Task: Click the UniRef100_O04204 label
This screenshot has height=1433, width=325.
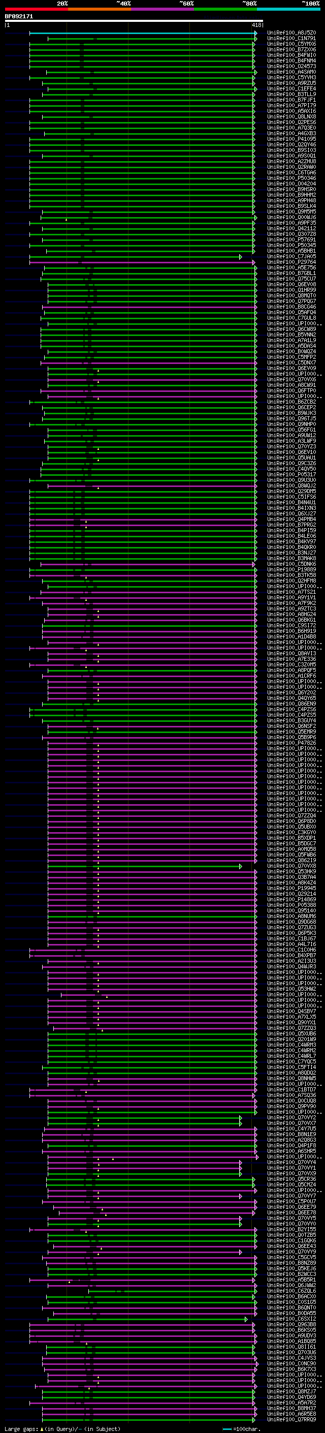Action: (291, 184)
